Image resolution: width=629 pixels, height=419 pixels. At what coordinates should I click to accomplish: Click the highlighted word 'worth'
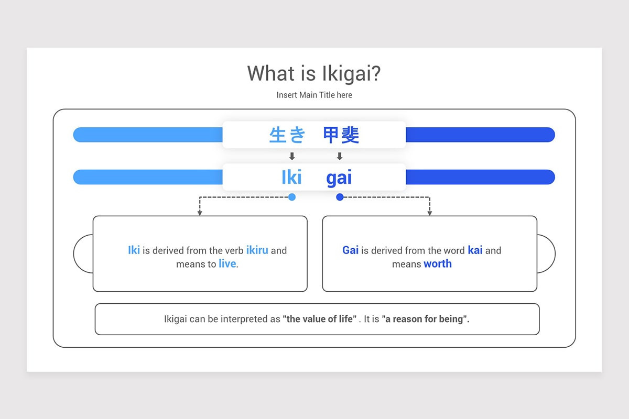pyautogui.click(x=438, y=263)
